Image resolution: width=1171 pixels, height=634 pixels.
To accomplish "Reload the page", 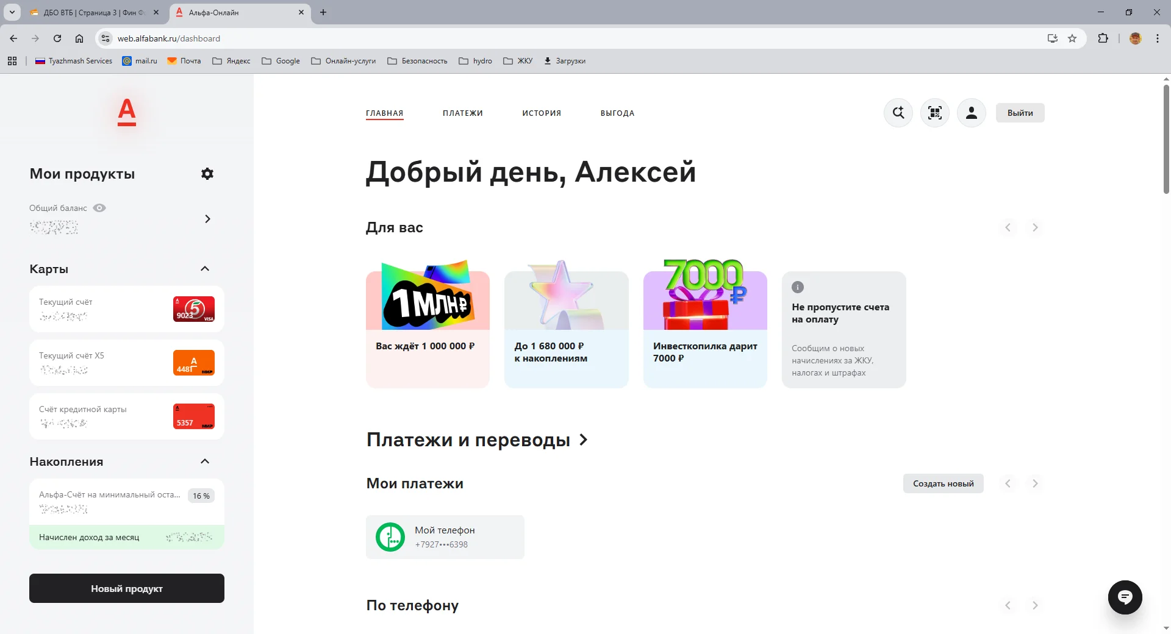I will (57, 38).
